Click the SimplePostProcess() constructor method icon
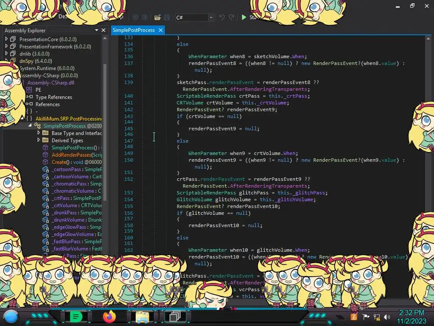The image size is (434, 326). tap(45, 147)
